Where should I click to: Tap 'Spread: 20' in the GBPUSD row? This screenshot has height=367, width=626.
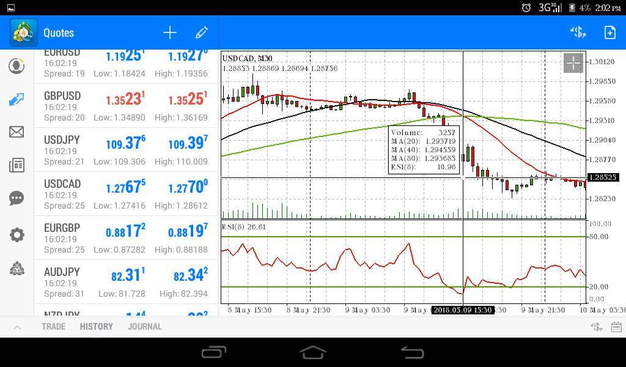pos(64,117)
